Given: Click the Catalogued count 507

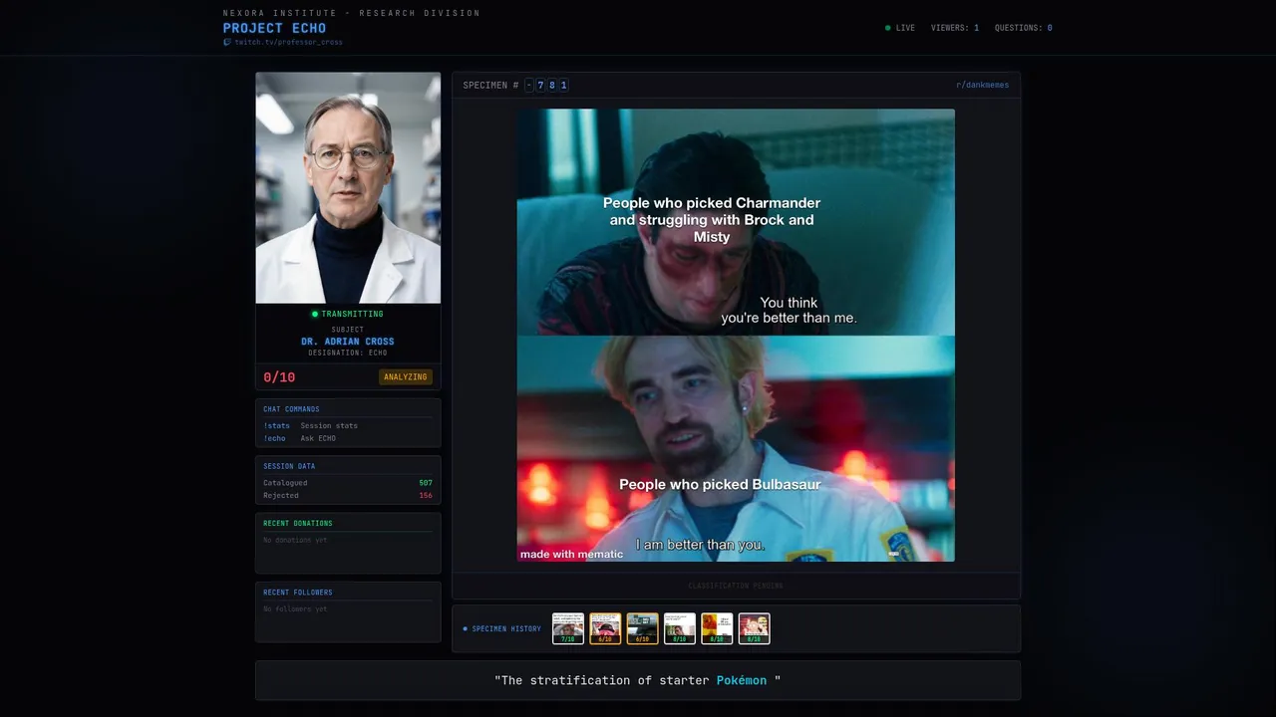Looking at the screenshot, I should 426,483.
